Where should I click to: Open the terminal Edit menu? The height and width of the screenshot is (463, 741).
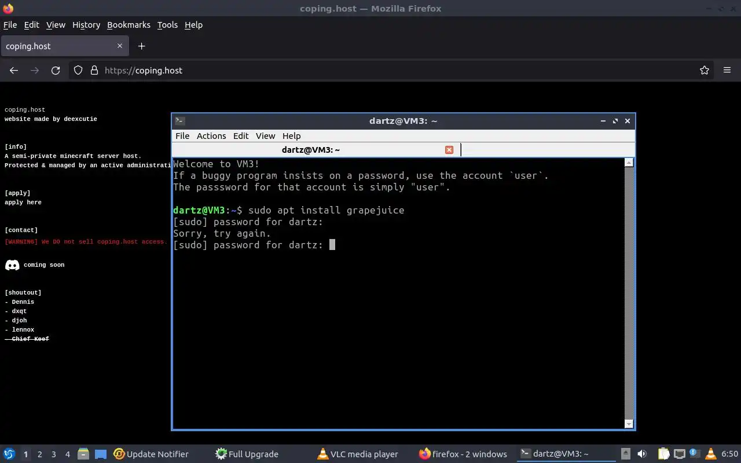(241, 135)
